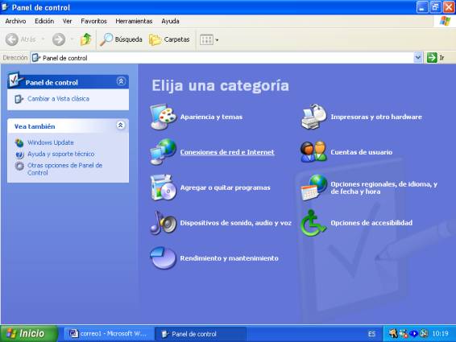This screenshot has width=456, height=342.
Task: Open the Inicio start button
Action: pos(29,334)
